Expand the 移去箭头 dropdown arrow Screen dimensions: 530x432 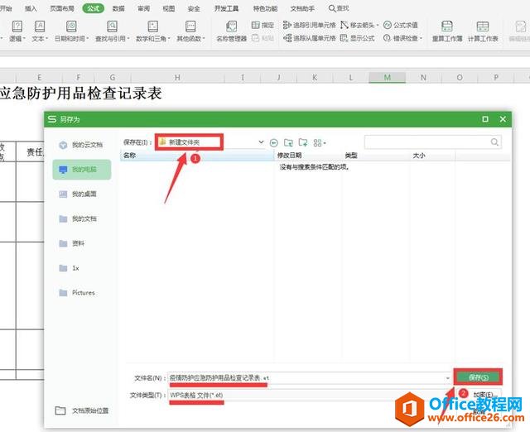378,25
